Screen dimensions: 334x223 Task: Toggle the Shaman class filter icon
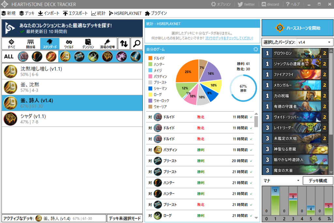click(x=107, y=56)
